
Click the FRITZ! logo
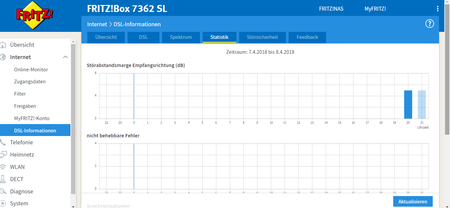[35, 15]
